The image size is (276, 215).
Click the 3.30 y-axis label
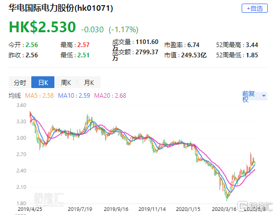pyautogui.click(x=22, y=121)
